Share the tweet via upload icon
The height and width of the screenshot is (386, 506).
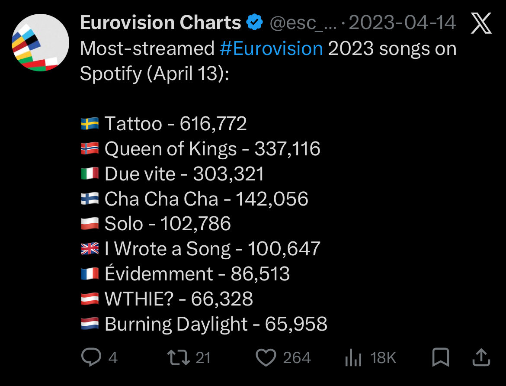tap(480, 358)
